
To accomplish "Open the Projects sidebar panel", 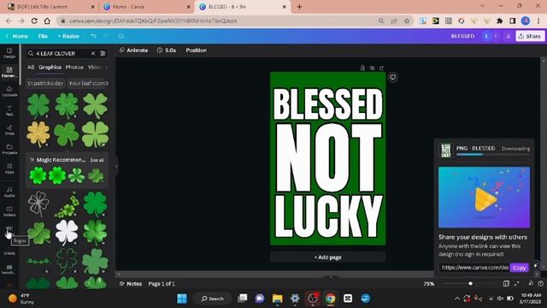I will click(9, 149).
